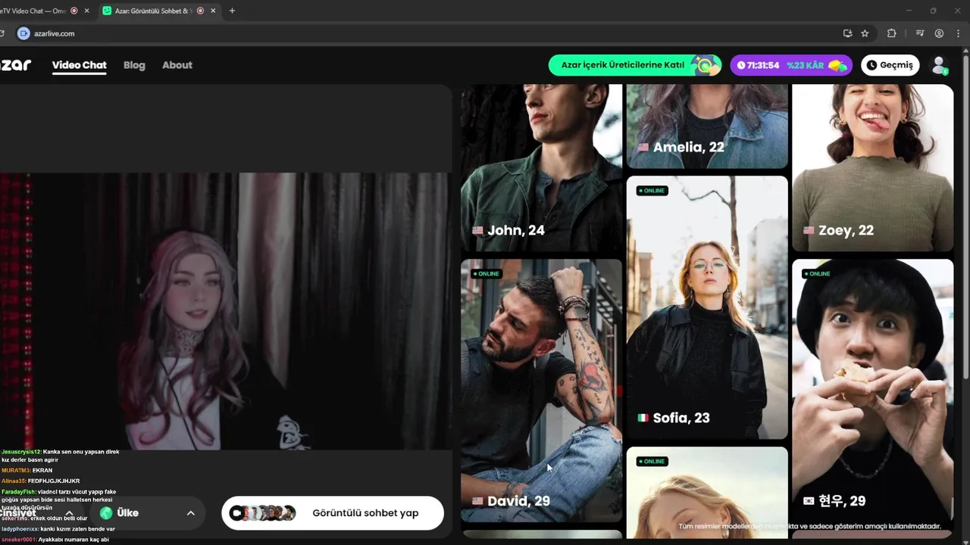Click Azar İçerik Üreticilerine Katıl banner
This screenshot has height=545, width=970.
pyautogui.click(x=635, y=65)
